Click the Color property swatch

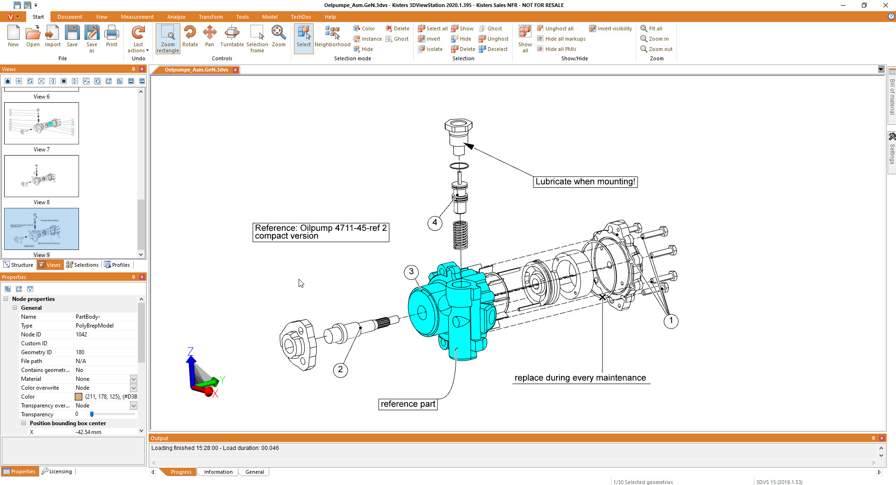click(x=79, y=397)
